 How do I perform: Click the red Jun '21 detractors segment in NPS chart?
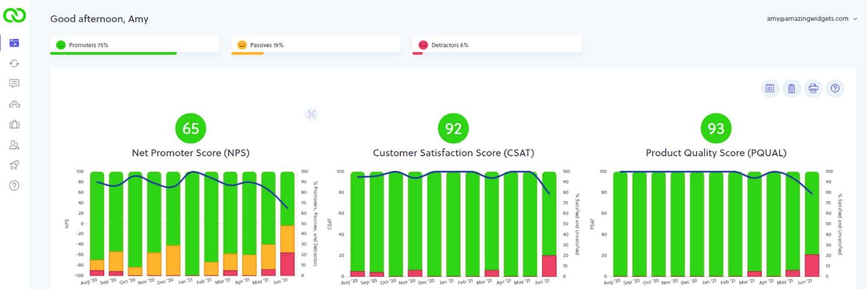287,264
